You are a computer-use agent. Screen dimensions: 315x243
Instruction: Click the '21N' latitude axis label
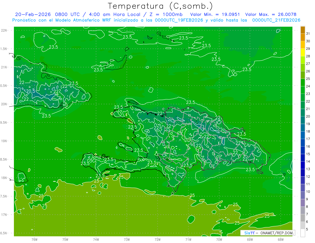pyautogui.click(x=4, y=67)
